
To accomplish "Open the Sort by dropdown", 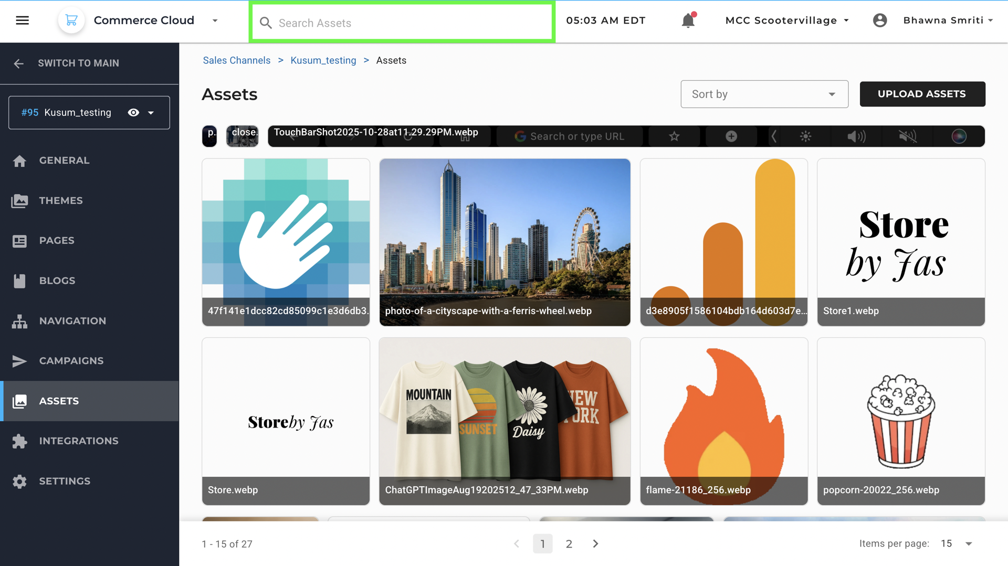I will coord(764,94).
